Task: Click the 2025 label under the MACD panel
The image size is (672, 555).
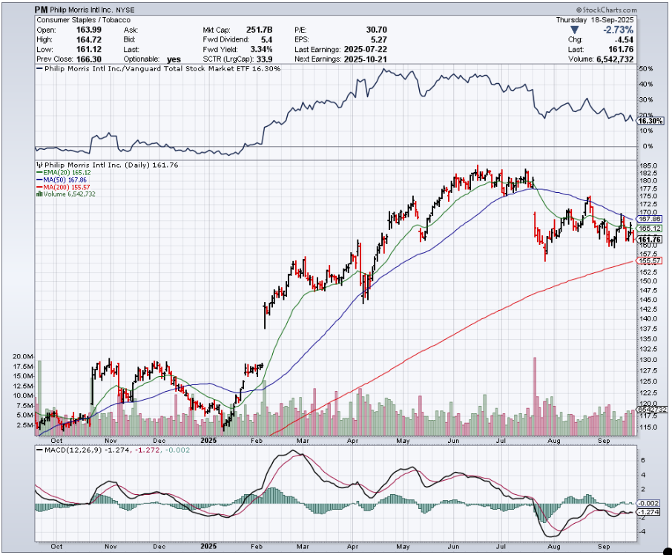Action: 208,546
